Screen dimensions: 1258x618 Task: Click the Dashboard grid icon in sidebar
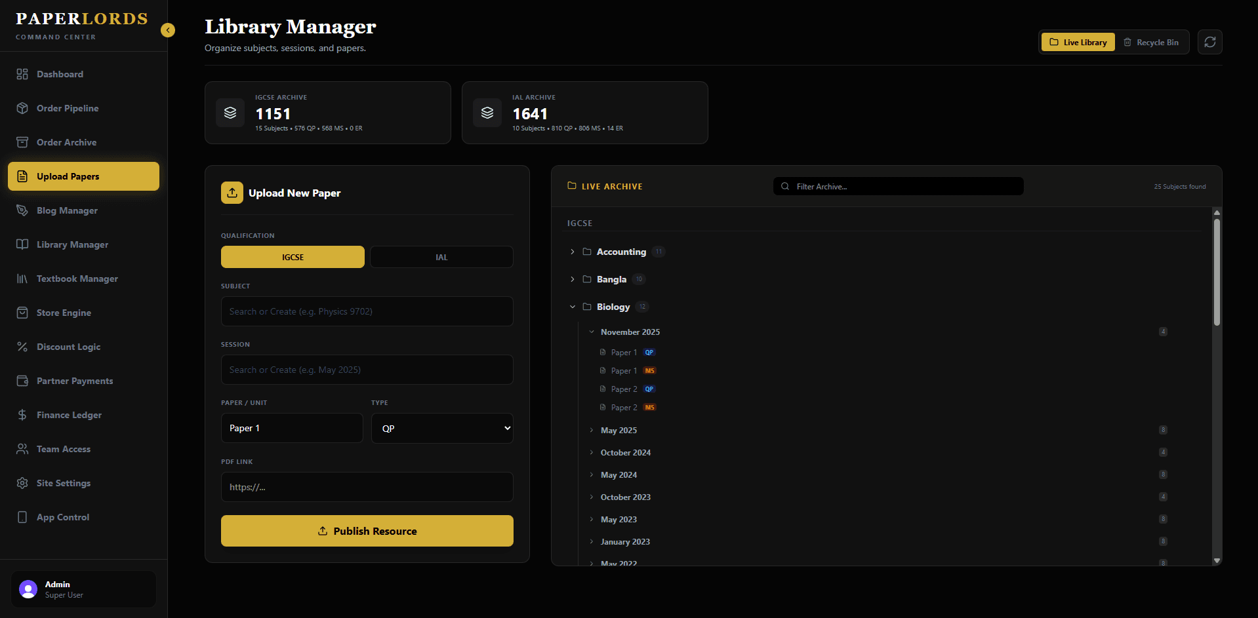(x=22, y=74)
